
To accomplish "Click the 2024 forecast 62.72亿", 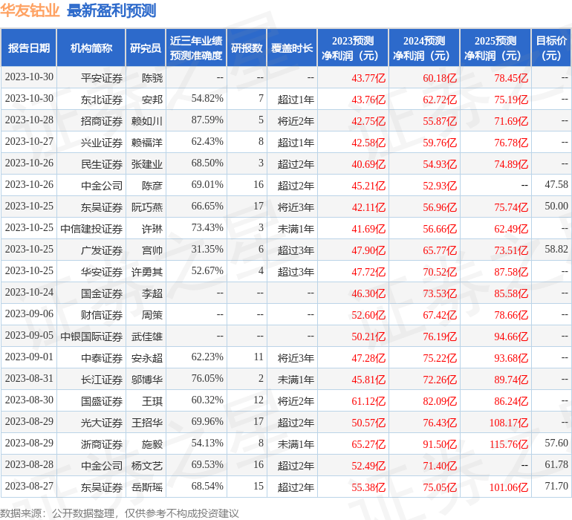I will pyautogui.click(x=440, y=100).
